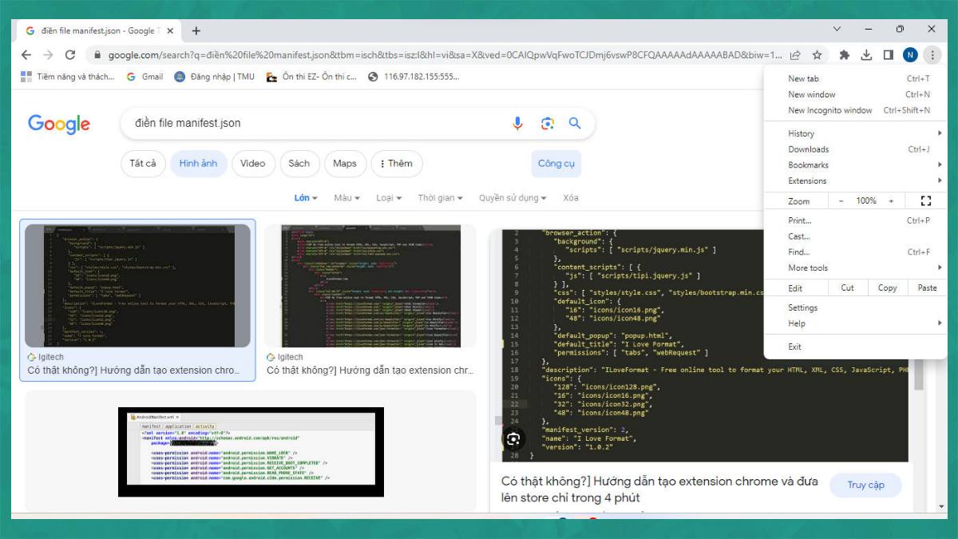Click the Truy cập button
Screen dimensions: 958x539
pos(865,485)
